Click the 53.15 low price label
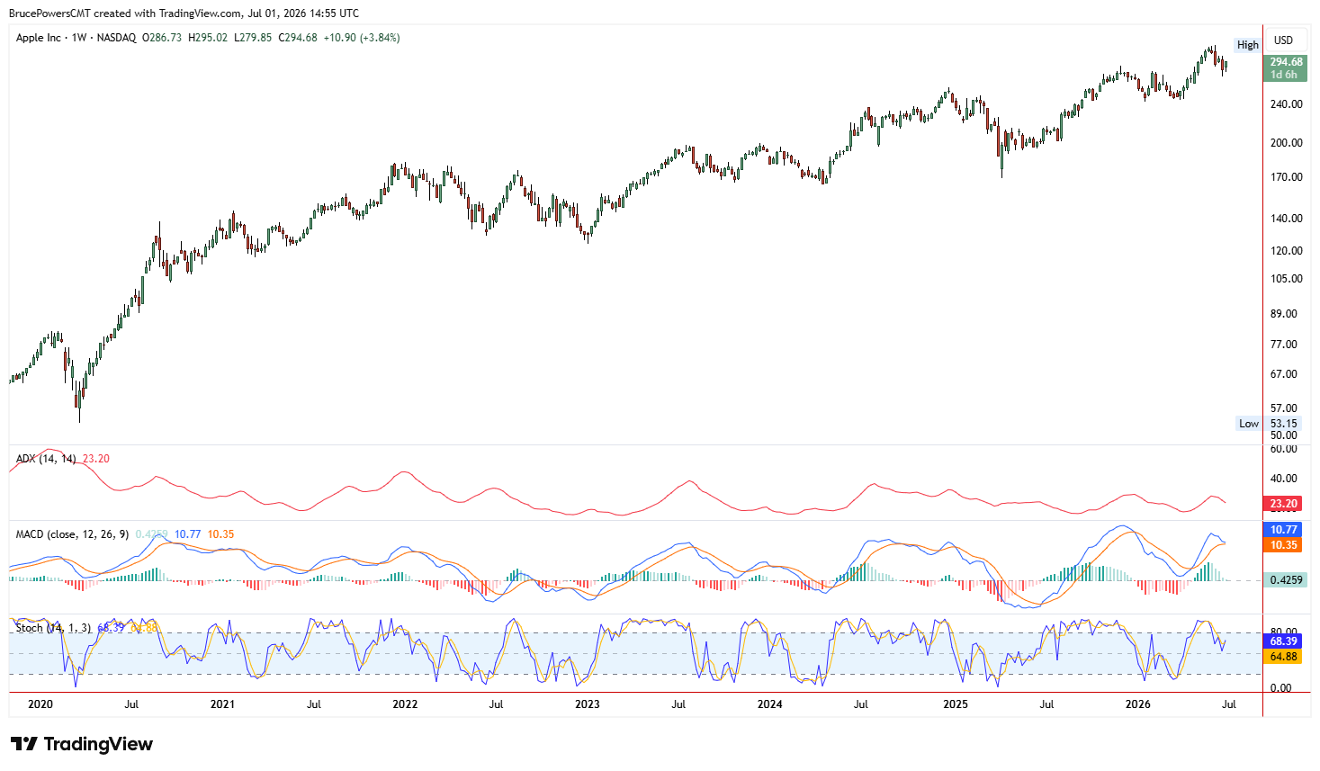1320x771 pixels. (1283, 424)
